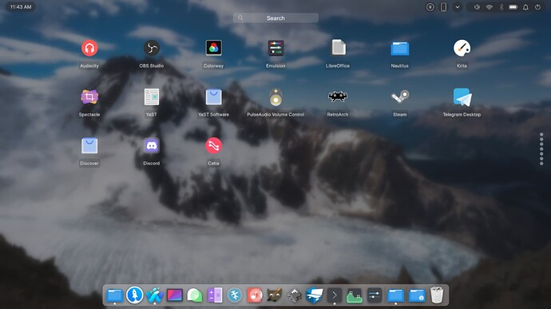Expand the system tray chevron
This screenshot has width=551, height=309.
458,7
